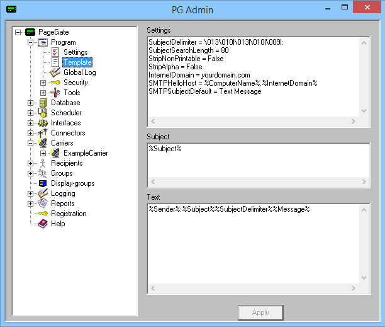
Task: Click the Recipients person icon
Action: point(43,163)
